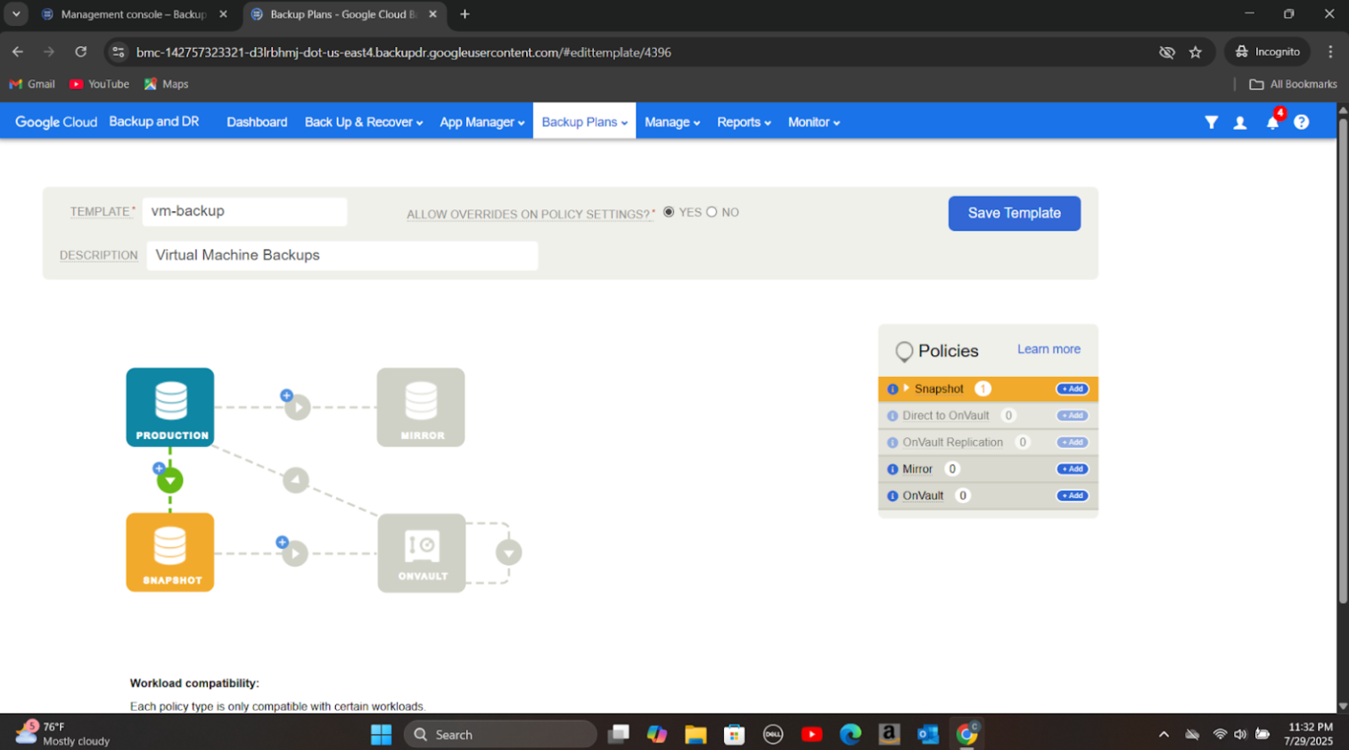Open the help question mark icon
Viewport: 1349px width, 750px height.
[1301, 123]
